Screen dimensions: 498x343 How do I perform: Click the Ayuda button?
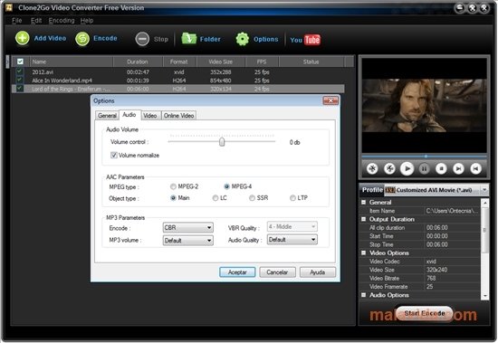317,272
